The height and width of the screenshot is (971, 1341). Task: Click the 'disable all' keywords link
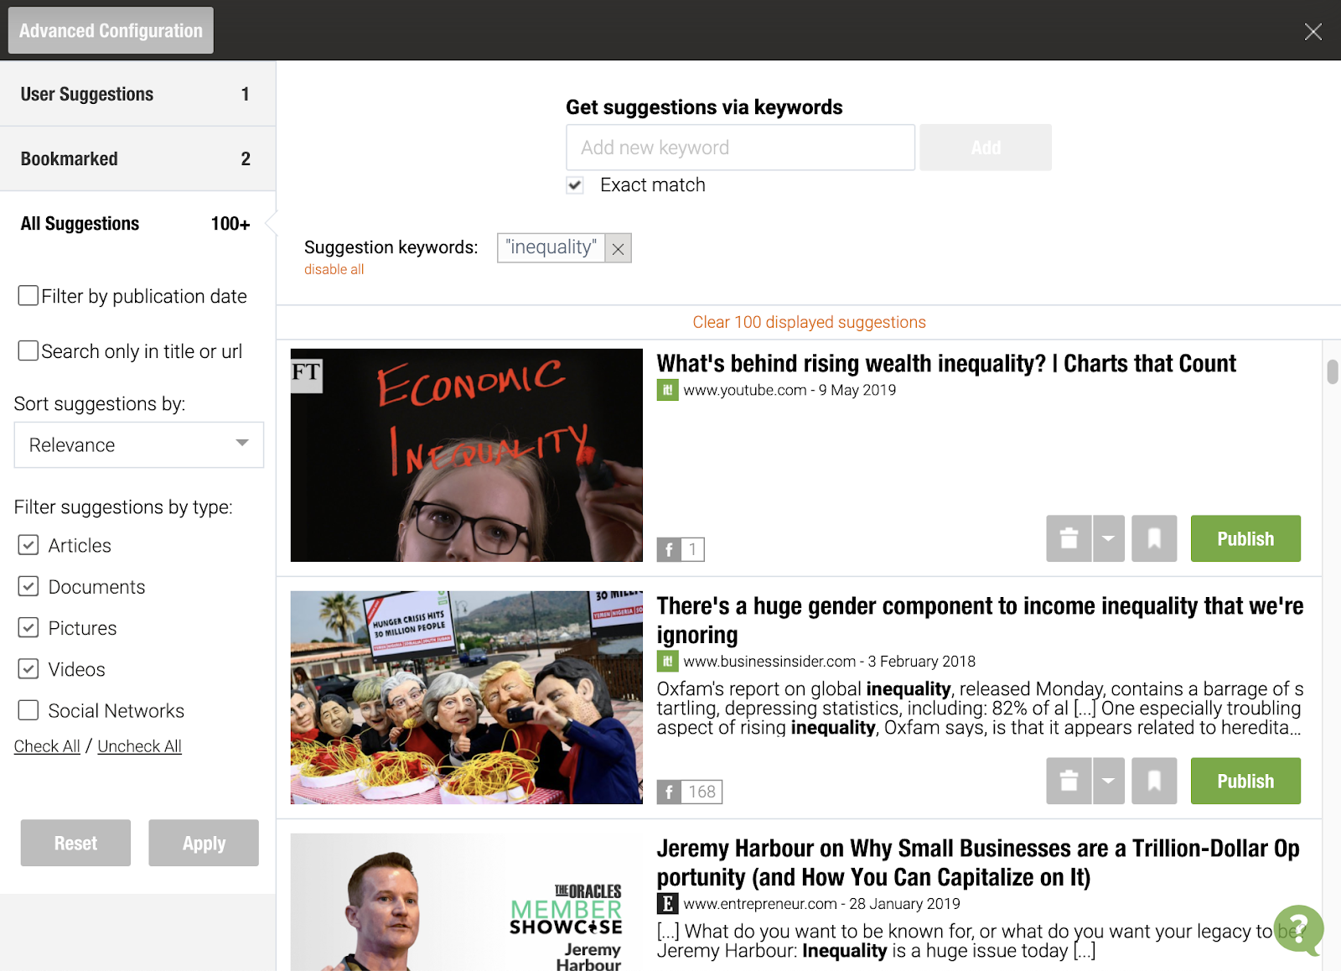coord(334,269)
